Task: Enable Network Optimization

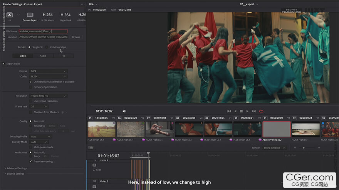Action: tap(30, 87)
